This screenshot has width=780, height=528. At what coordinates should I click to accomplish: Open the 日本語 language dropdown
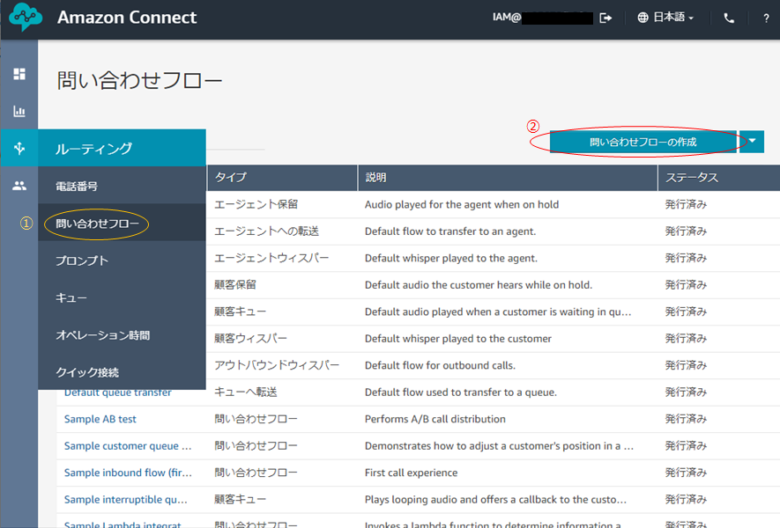coord(665,18)
